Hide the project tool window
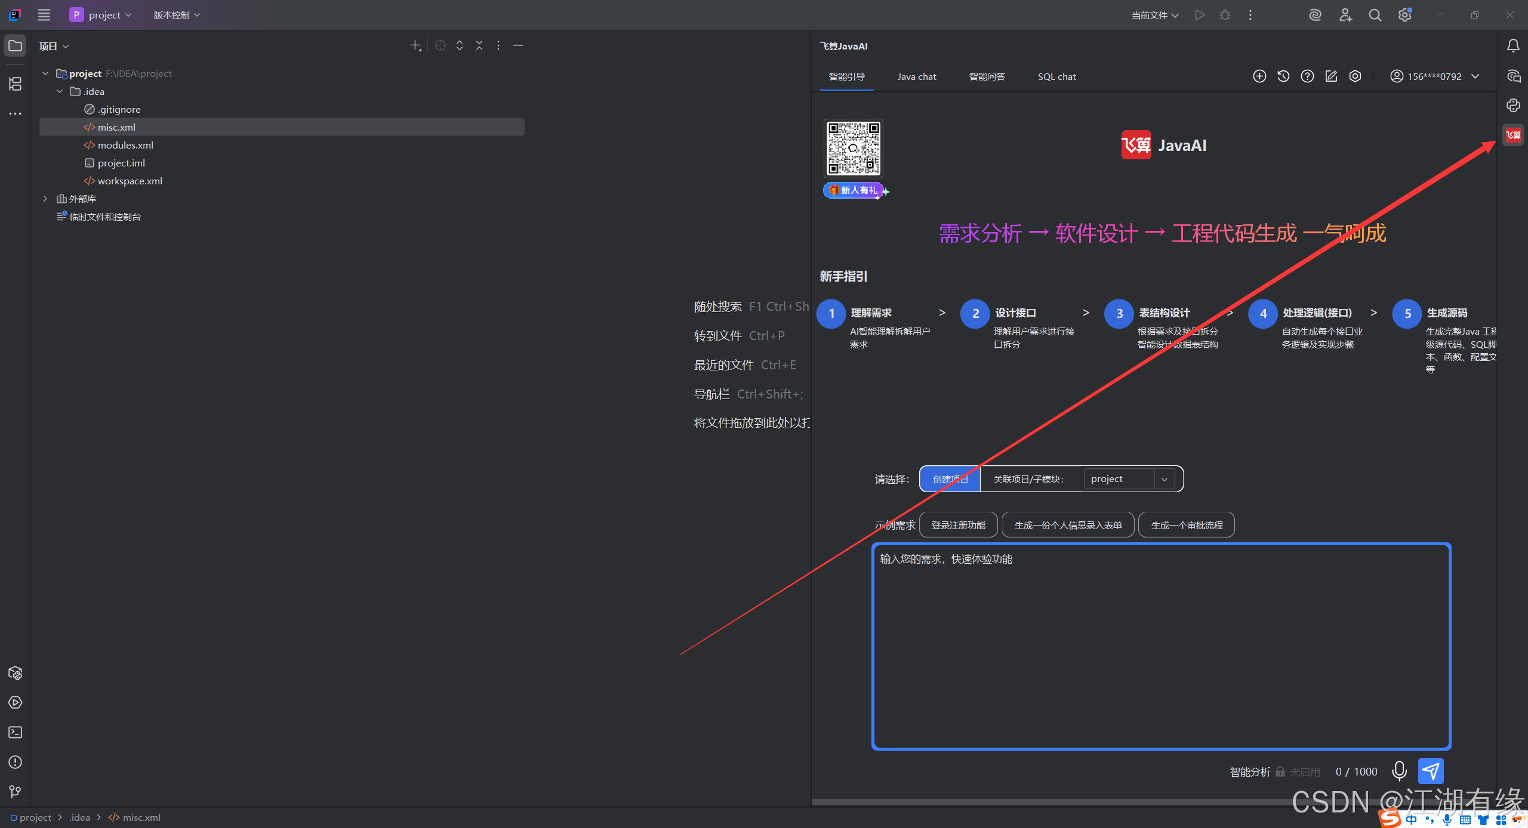This screenshot has height=828, width=1528. [x=518, y=46]
